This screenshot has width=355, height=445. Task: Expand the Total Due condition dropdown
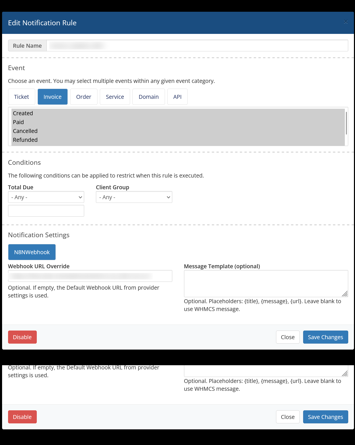46,197
